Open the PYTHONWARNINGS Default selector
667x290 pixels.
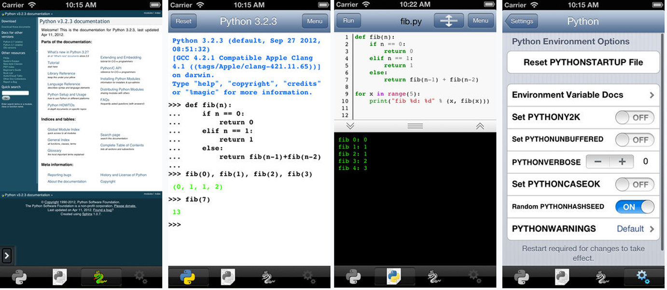tap(635, 229)
